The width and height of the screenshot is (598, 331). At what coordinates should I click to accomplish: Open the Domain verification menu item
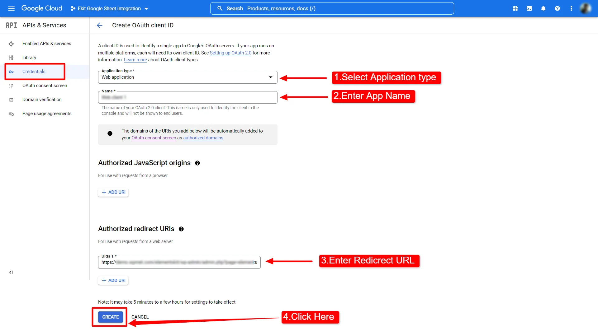coord(42,100)
